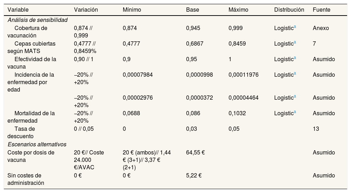The image size is (351, 193).
Task: Click footnote 'a' in the 0,00011976 máximo row
Action: tap(295, 74)
